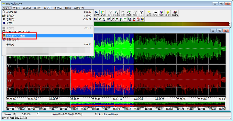The width and height of the screenshot is (233, 121).
Task: Click the Ctrl+N shortcut text in the menu
Action: point(87,12)
